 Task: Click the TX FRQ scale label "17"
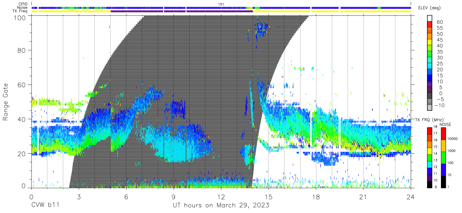[x=435, y=133]
